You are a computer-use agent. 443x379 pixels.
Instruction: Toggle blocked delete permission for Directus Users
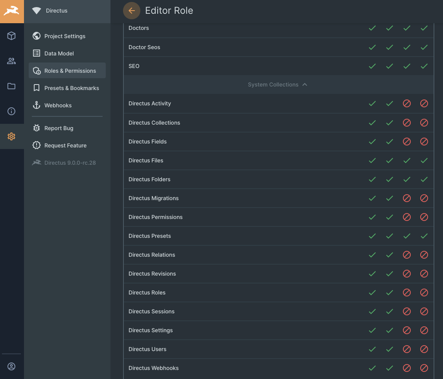tap(424, 350)
